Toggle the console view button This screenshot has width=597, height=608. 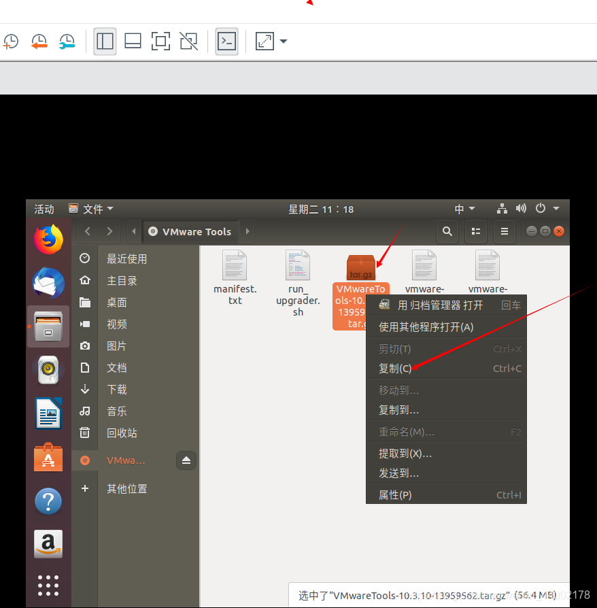pyautogui.click(x=226, y=41)
